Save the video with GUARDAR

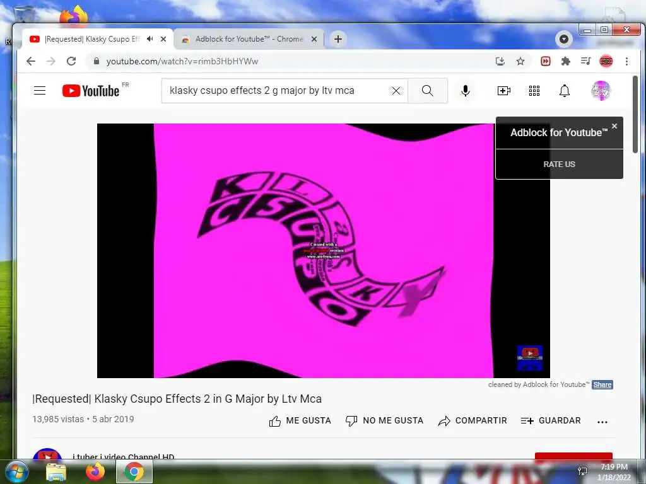pos(551,420)
